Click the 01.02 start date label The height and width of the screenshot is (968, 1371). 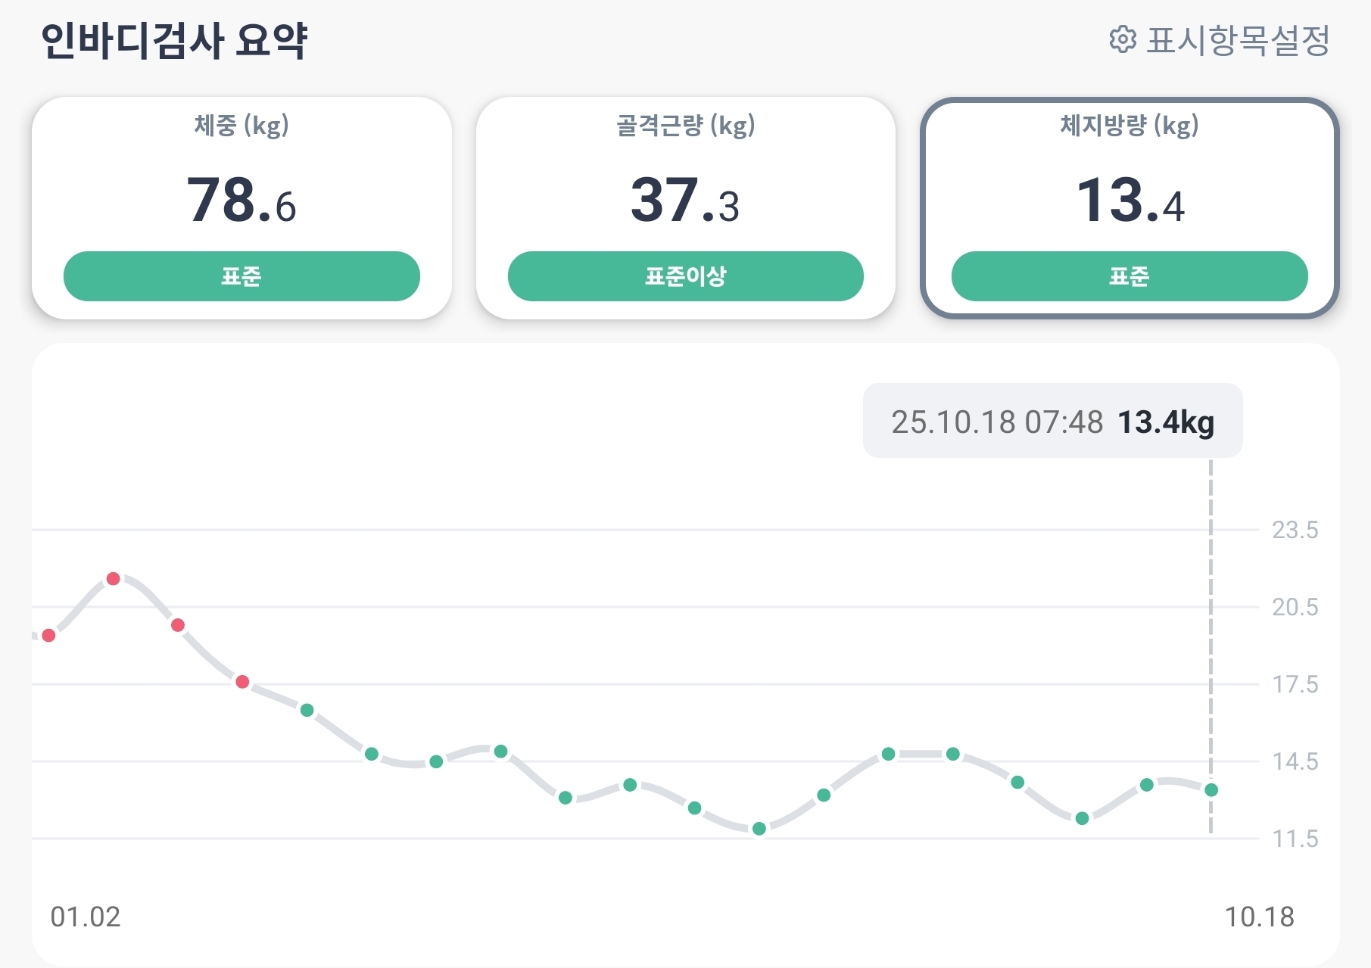(x=86, y=917)
